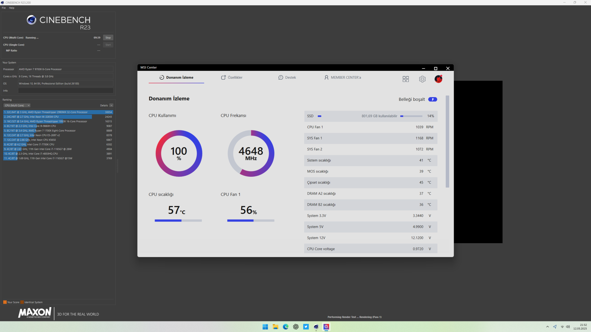Click the Cinebench taskbar icon
591x332 pixels.
316,327
